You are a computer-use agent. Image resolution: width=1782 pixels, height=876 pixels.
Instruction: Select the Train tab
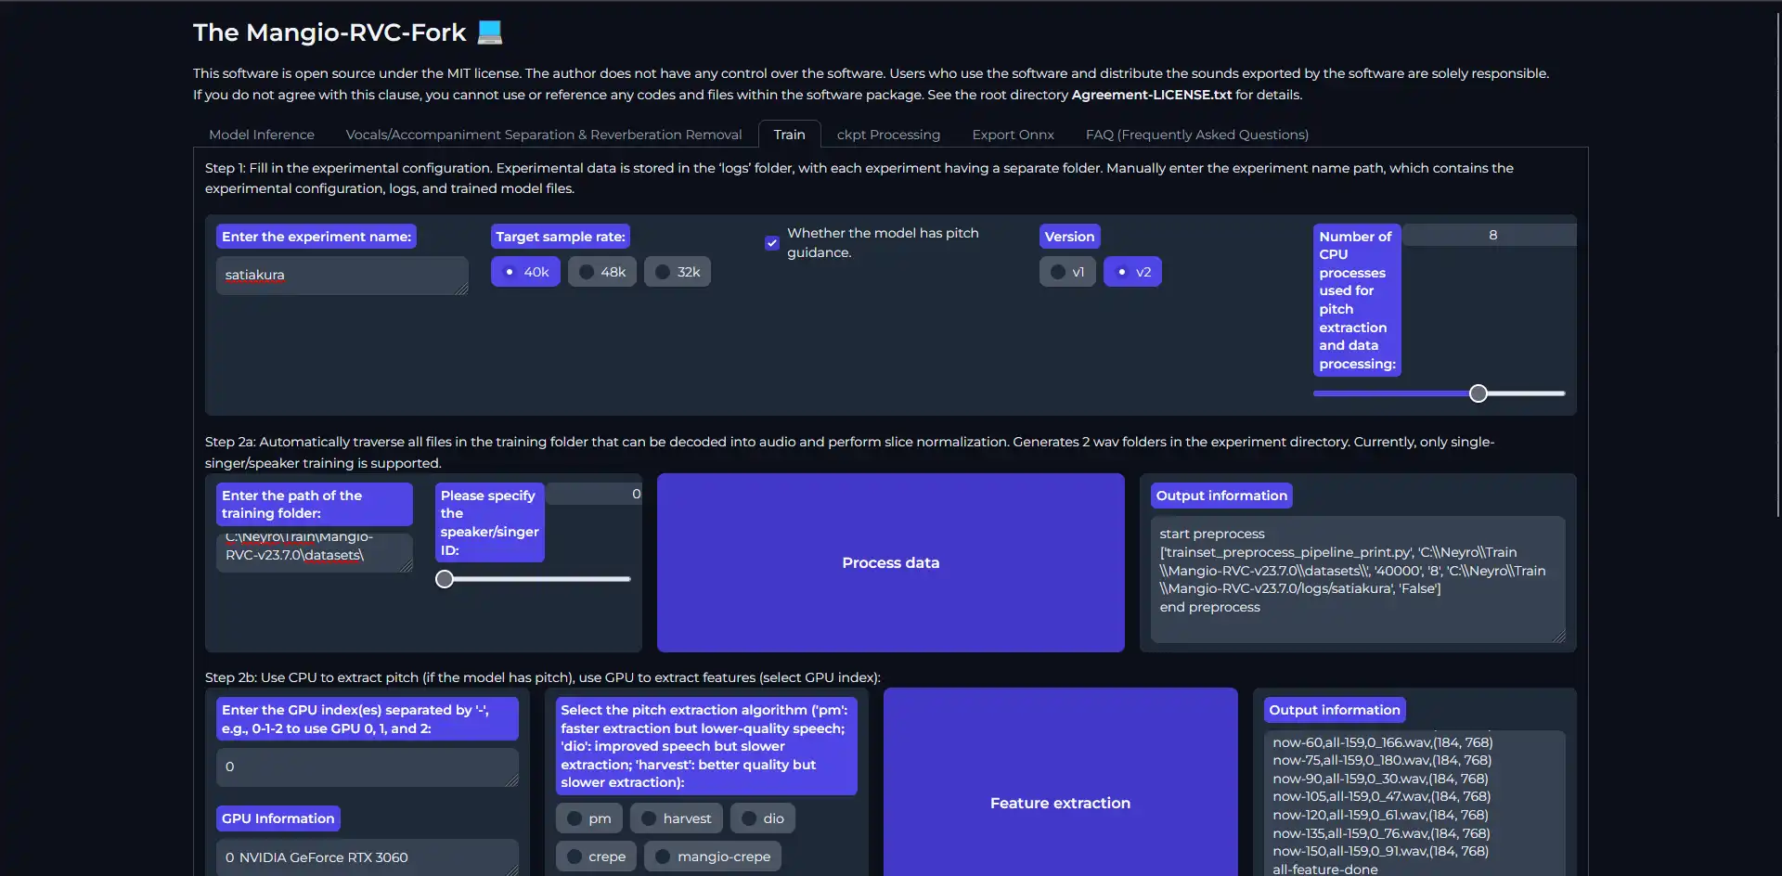tap(789, 135)
